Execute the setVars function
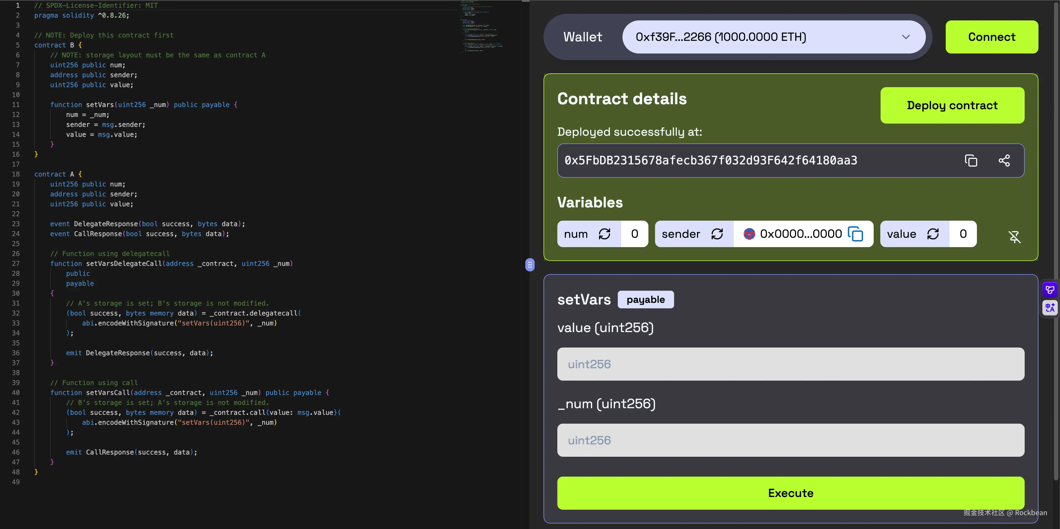Screen dimensions: 1060x529 pyautogui.click(x=790, y=493)
